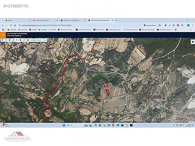Open TKGM Parsel Sorgu bookmark
The image size is (195, 146).
click(x=65, y=29)
